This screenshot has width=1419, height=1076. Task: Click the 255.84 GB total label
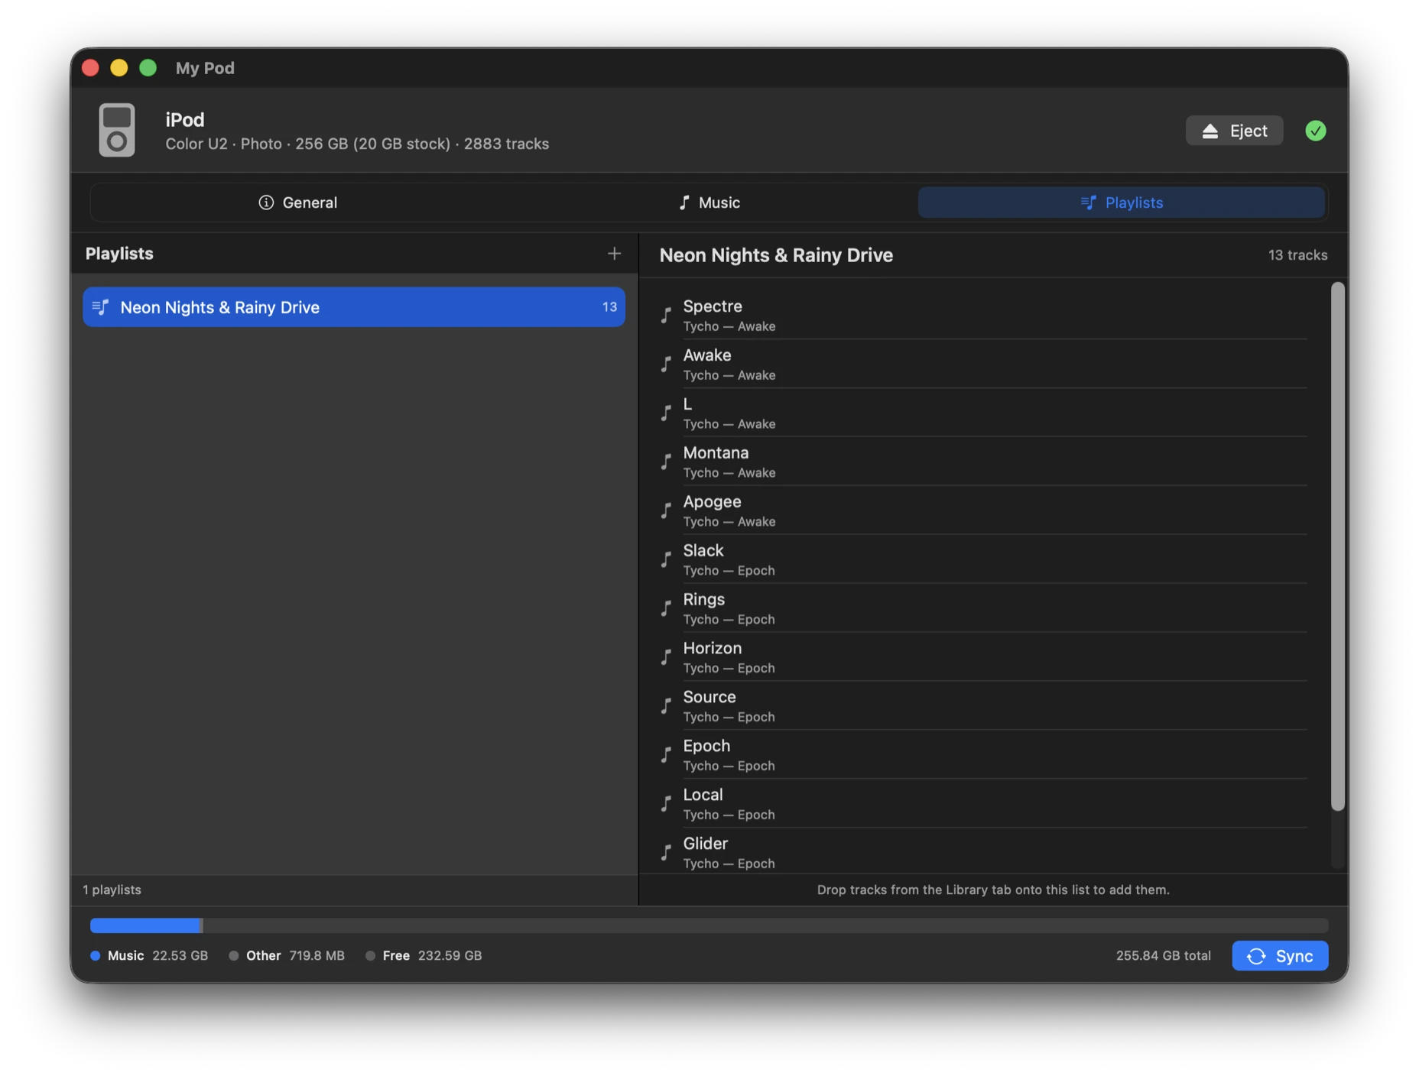click(1163, 955)
